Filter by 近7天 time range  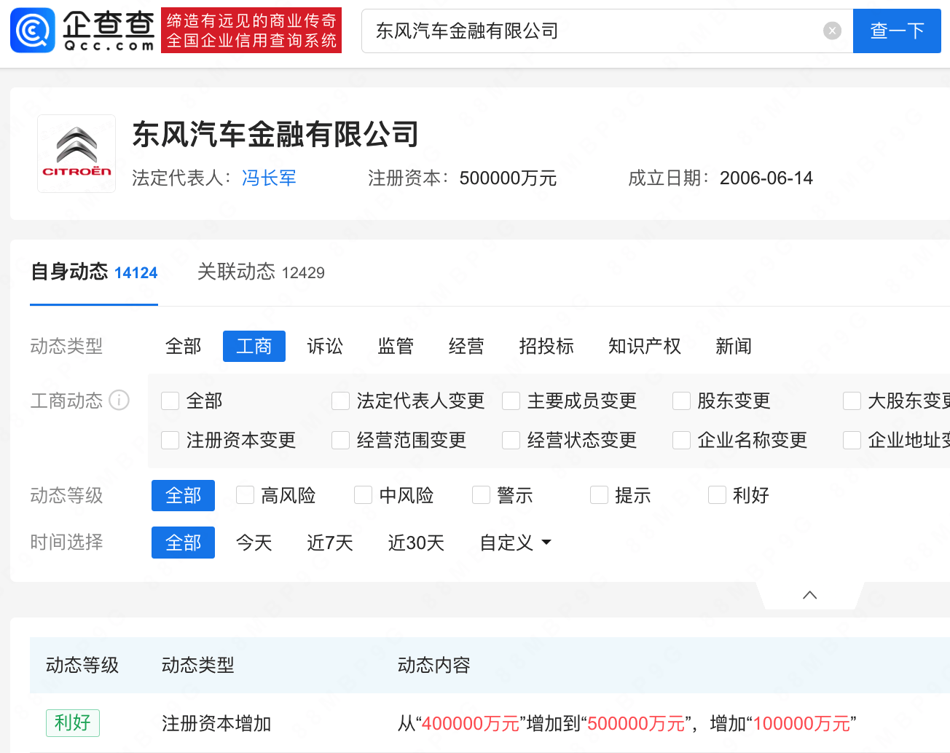point(329,543)
